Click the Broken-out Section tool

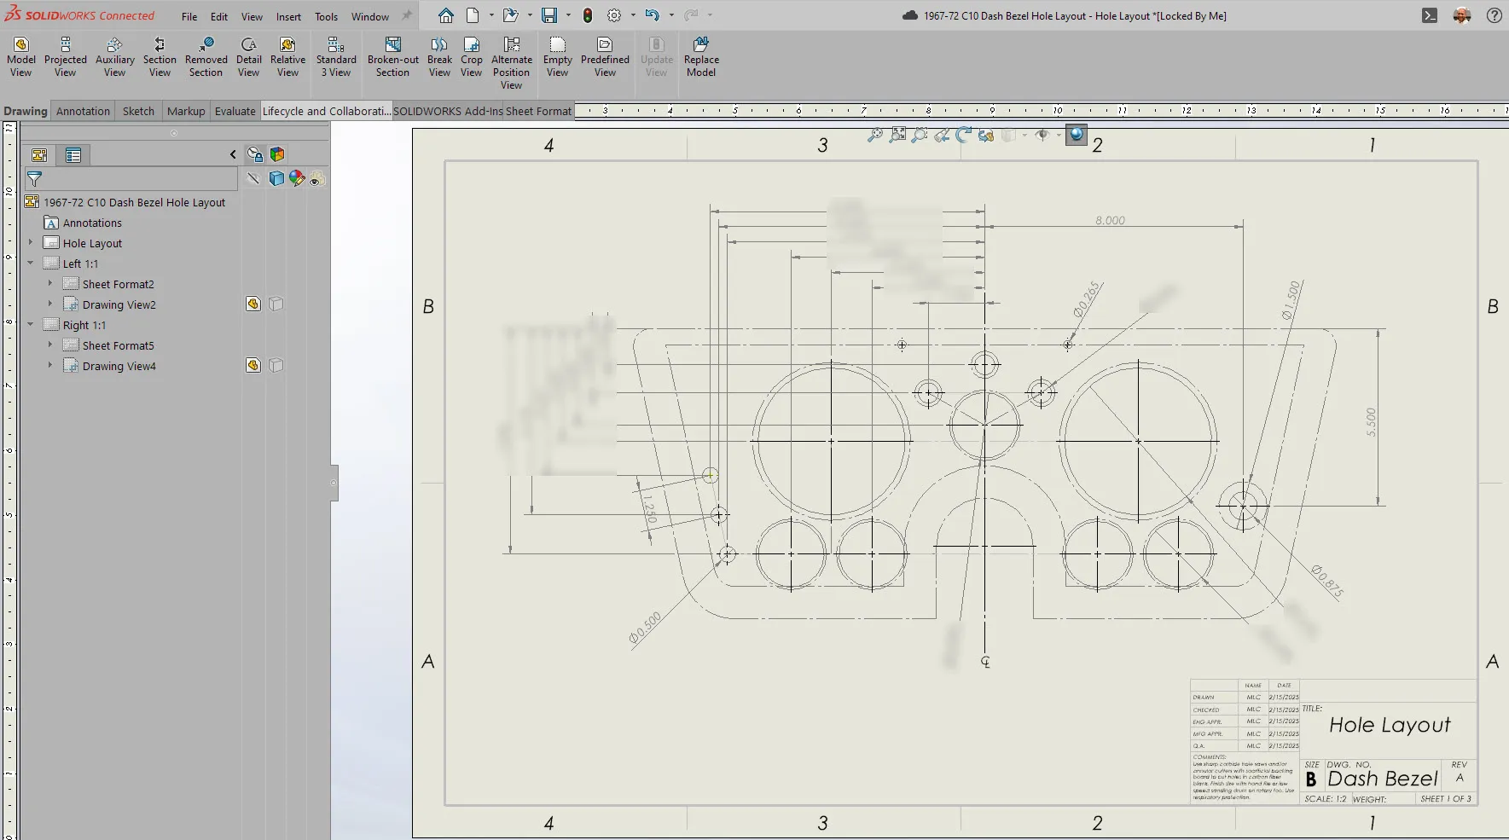[x=392, y=57]
